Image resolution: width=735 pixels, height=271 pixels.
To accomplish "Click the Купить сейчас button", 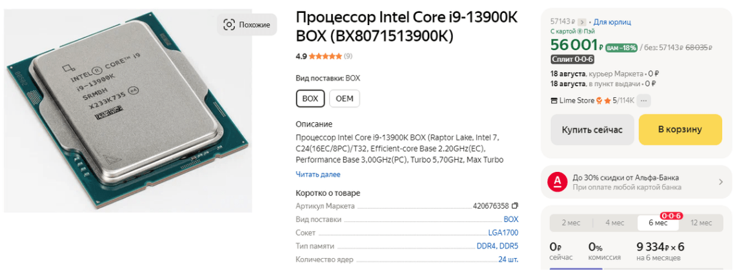I will click(592, 130).
